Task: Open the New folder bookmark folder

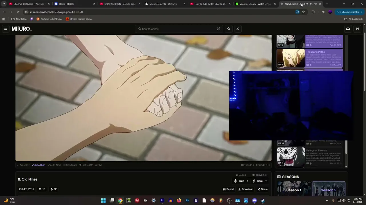Action: (19, 19)
